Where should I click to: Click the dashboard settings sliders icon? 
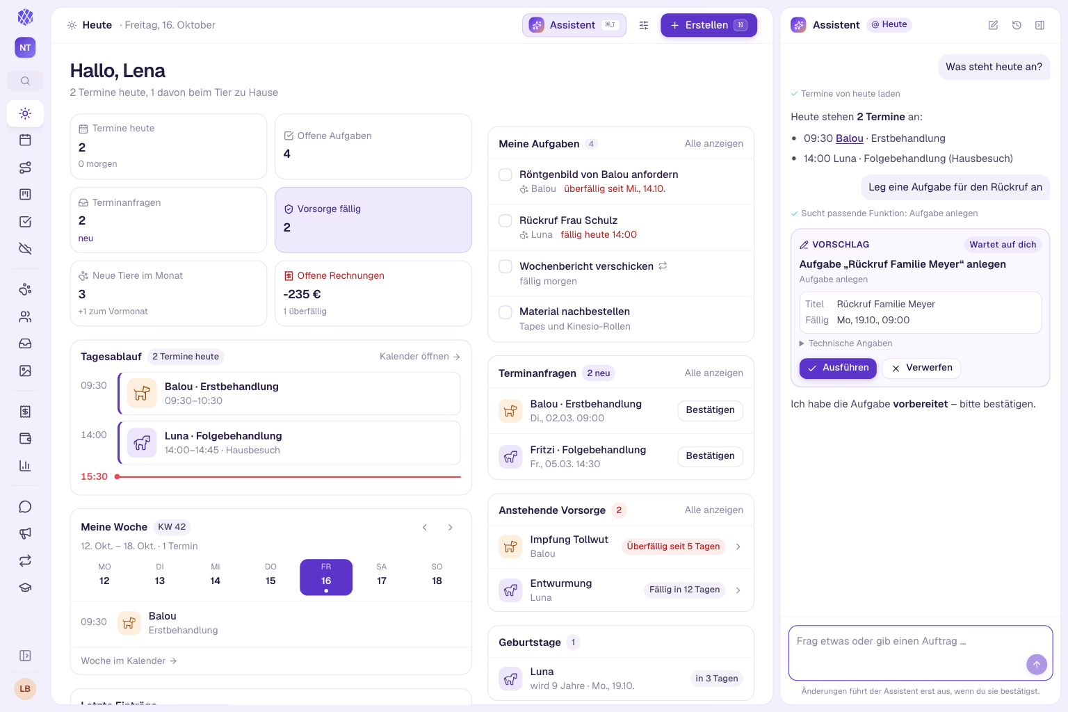click(644, 25)
